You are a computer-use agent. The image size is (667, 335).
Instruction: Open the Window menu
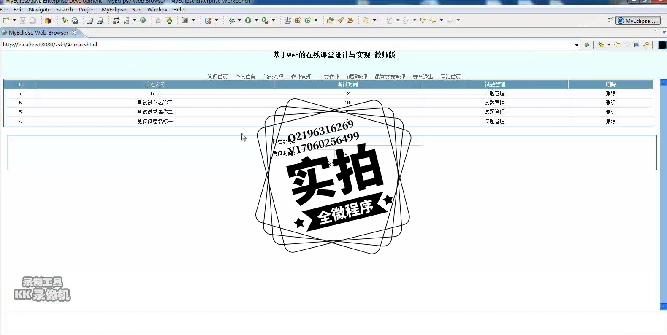[157, 9]
